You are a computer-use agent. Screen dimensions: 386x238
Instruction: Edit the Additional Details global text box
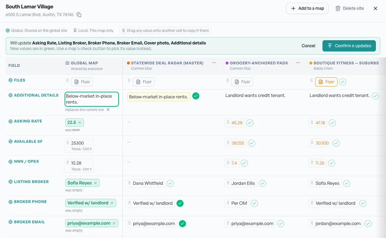pyautogui.click(x=92, y=99)
